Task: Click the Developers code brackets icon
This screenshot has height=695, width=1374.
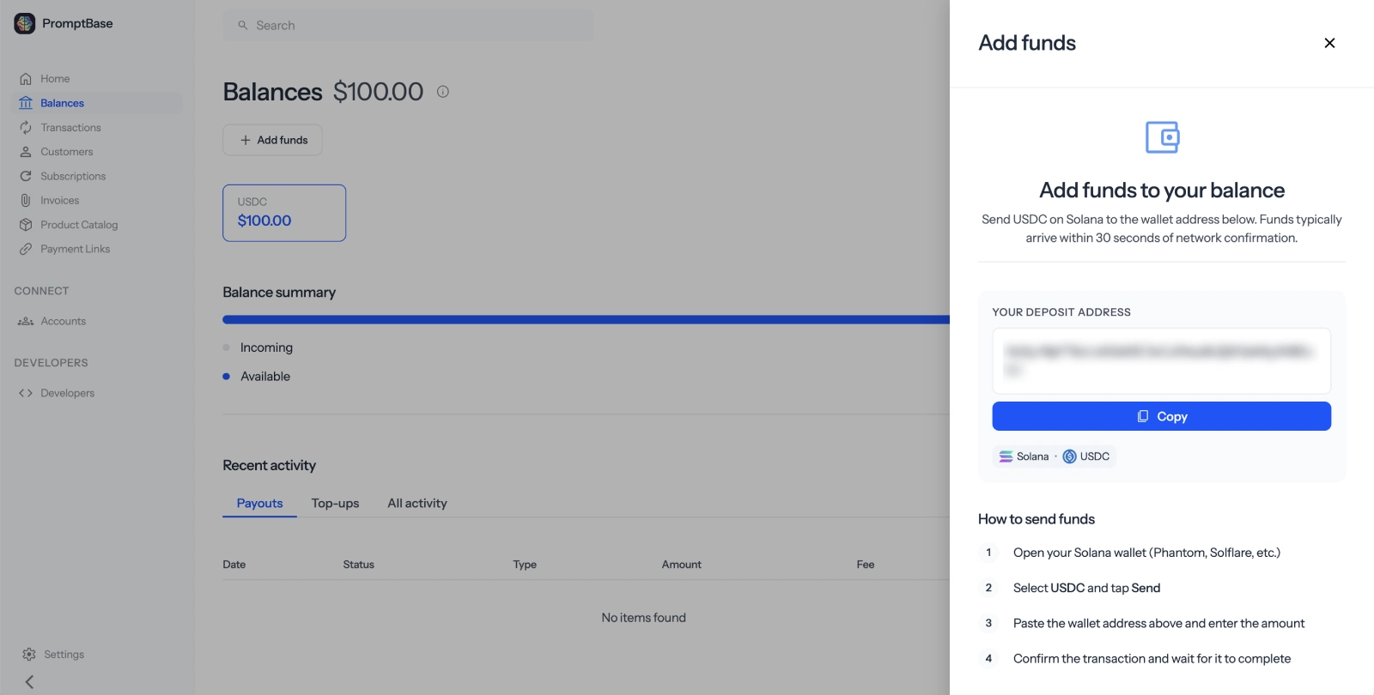Action: click(x=26, y=393)
